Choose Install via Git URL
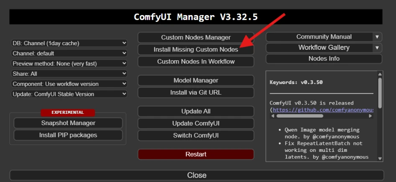The height and width of the screenshot is (182, 396). tap(196, 92)
